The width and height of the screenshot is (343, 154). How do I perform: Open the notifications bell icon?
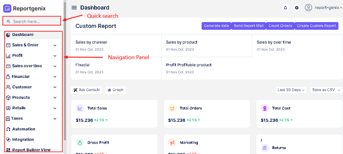coord(285,8)
